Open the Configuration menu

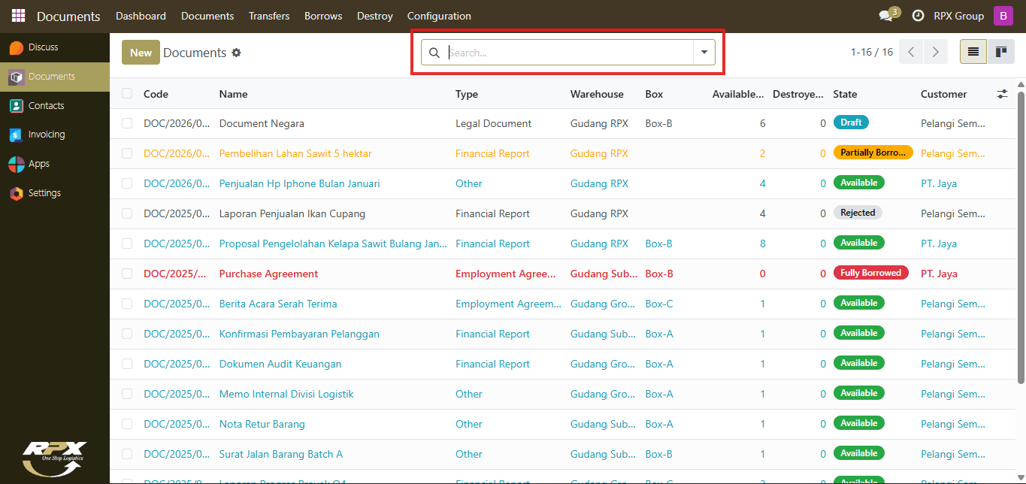439,16
